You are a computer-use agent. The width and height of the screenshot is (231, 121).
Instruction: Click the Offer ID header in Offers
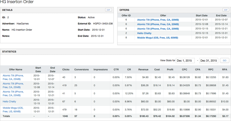coord(126,15)
